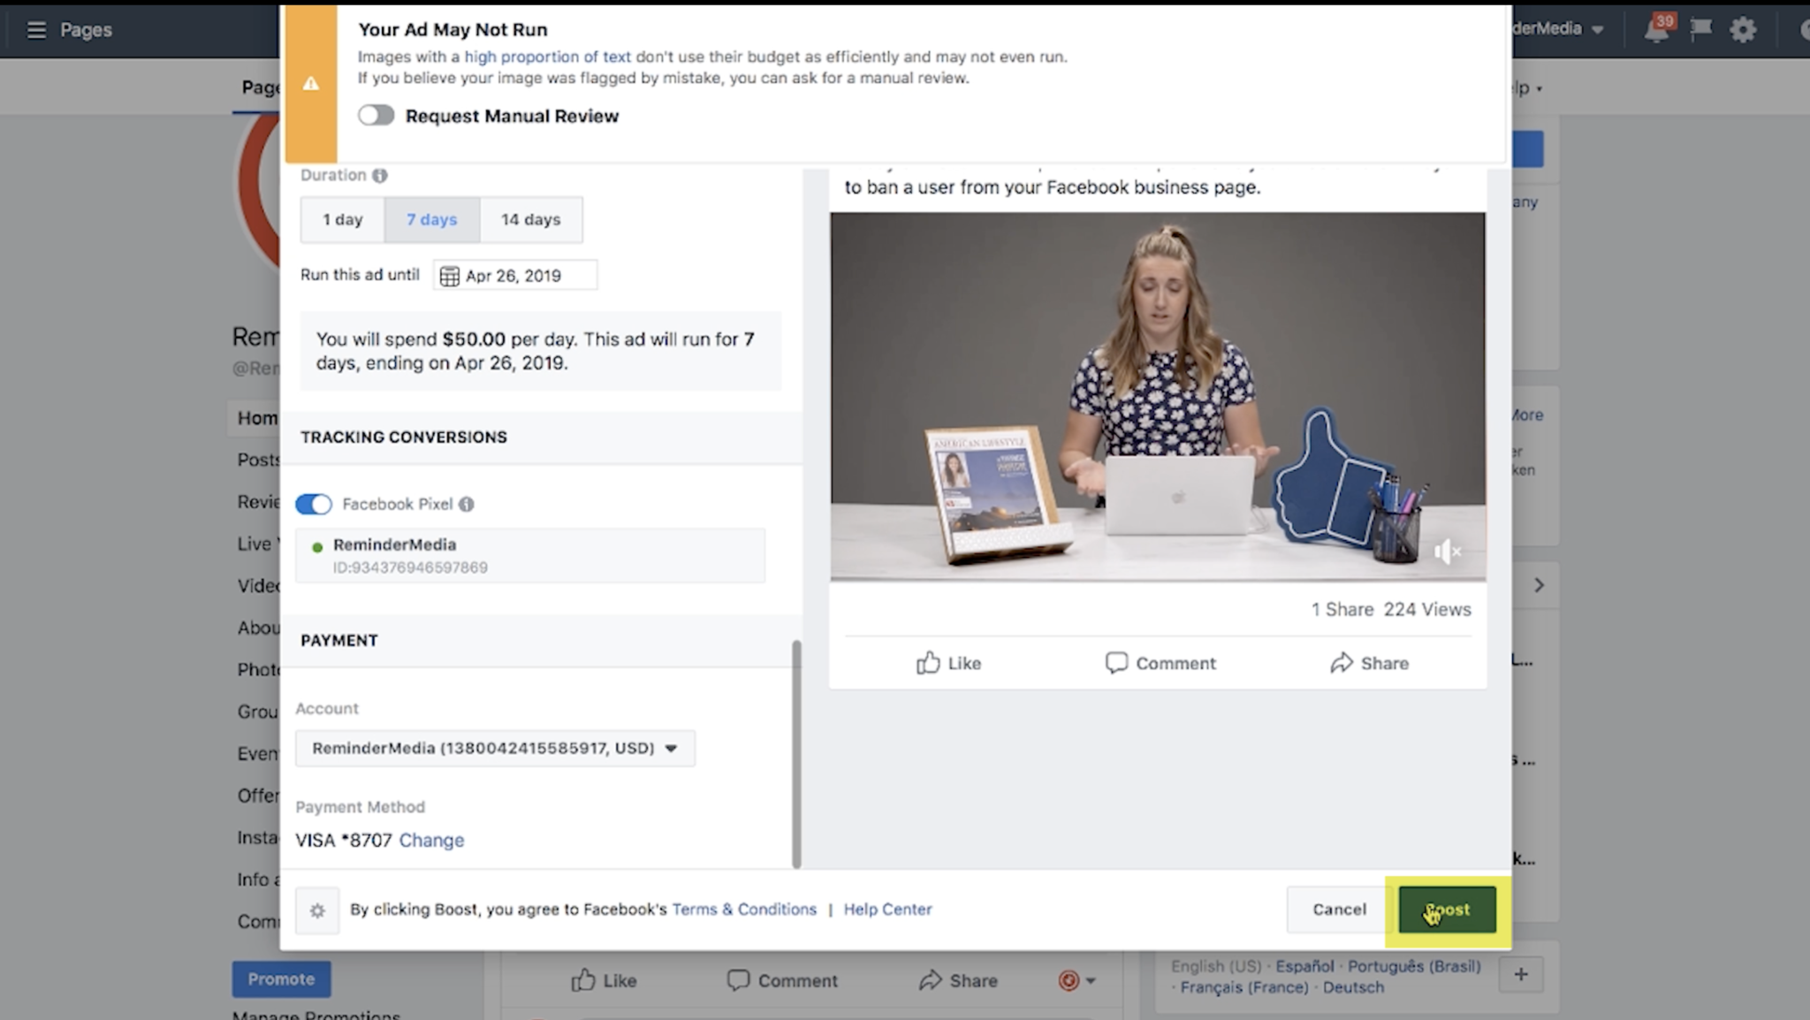Open Facebook's Terms & Conditions link
The image size is (1810, 1020).
point(744,909)
